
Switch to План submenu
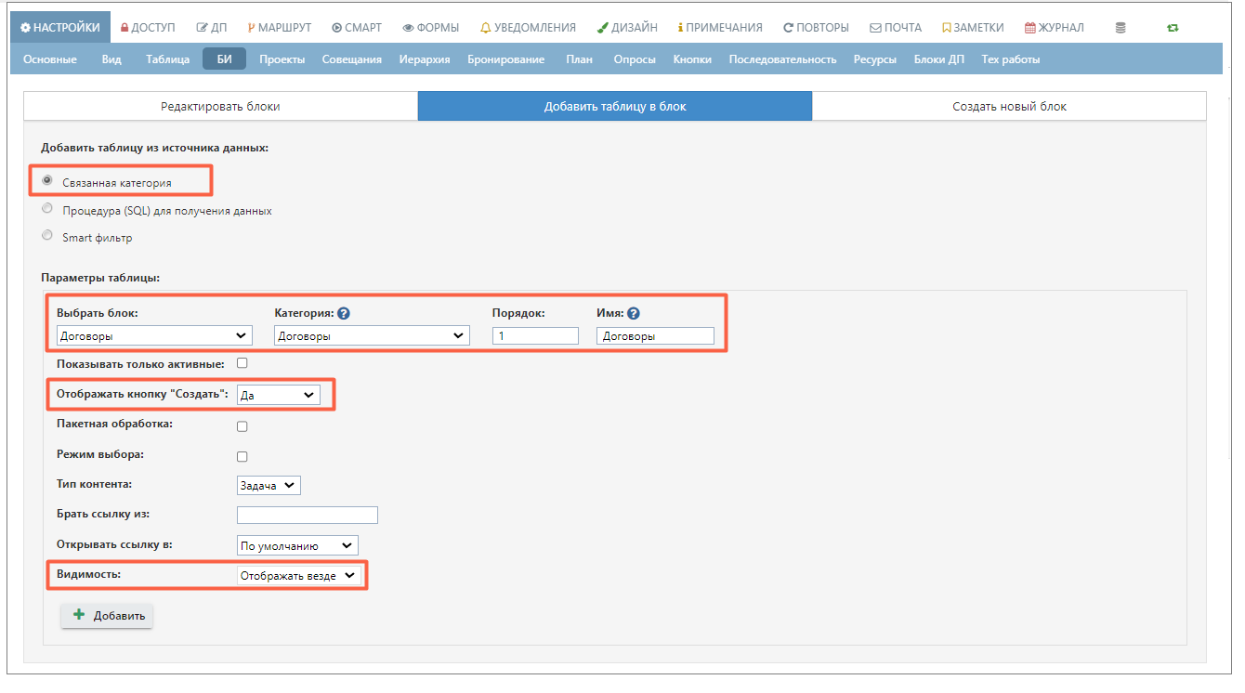pyautogui.click(x=580, y=59)
